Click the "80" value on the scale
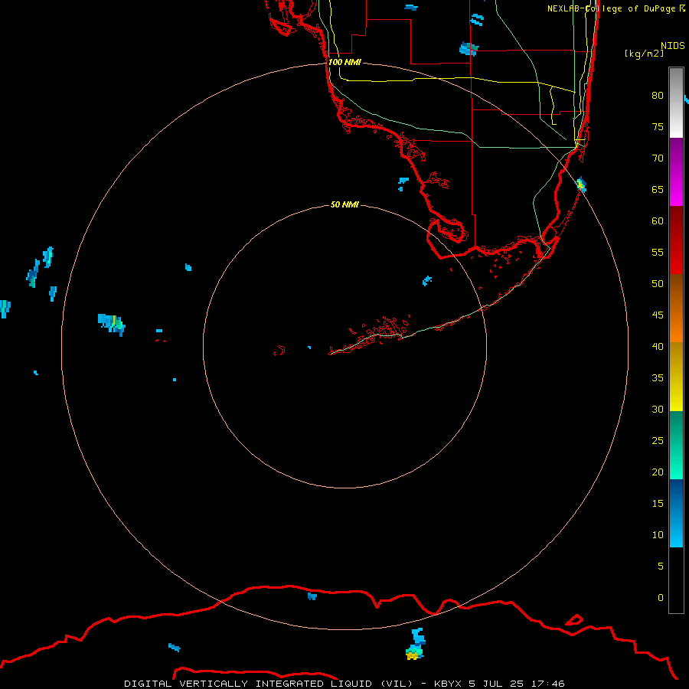This screenshot has height=689, width=689. tap(658, 96)
